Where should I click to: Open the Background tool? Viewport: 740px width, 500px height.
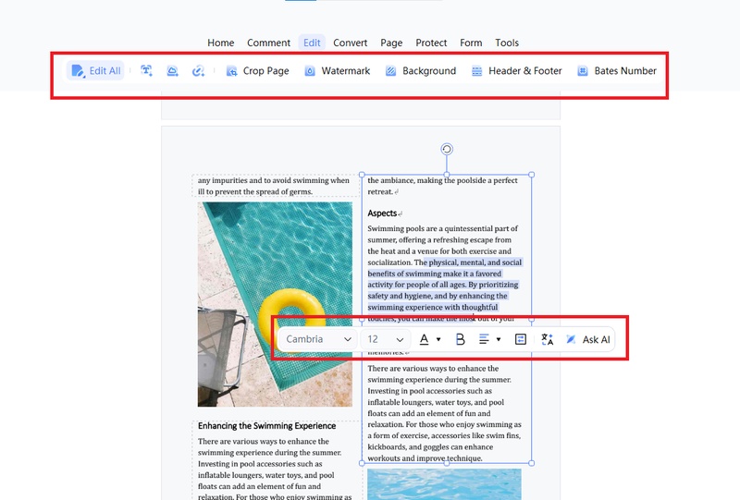click(421, 71)
